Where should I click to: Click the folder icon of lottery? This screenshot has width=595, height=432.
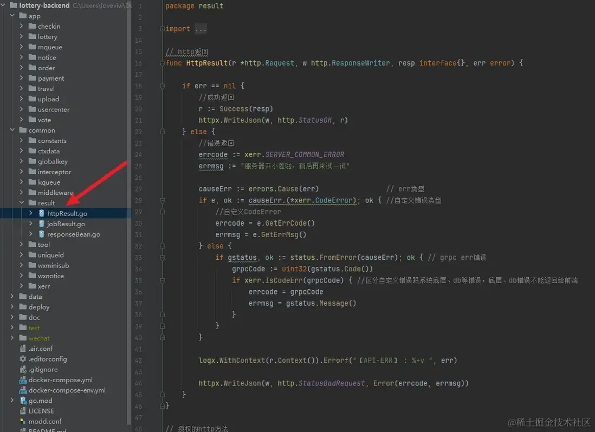(33, 36)
